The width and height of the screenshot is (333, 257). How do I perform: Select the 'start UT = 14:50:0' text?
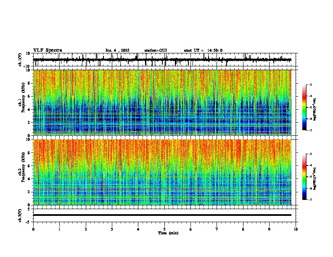pyautogui.click(x=203, y=50)
